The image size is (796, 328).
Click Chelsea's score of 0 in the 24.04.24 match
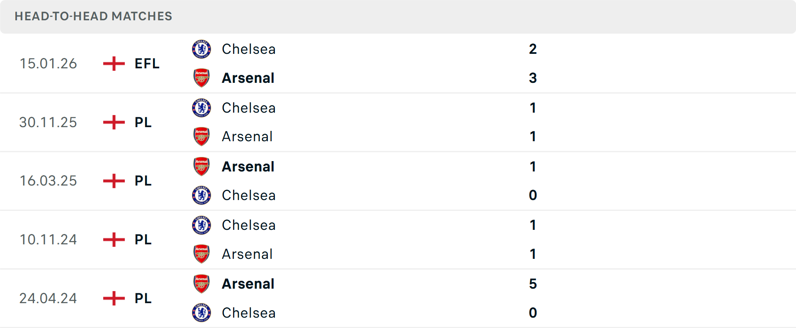[533, 313]
